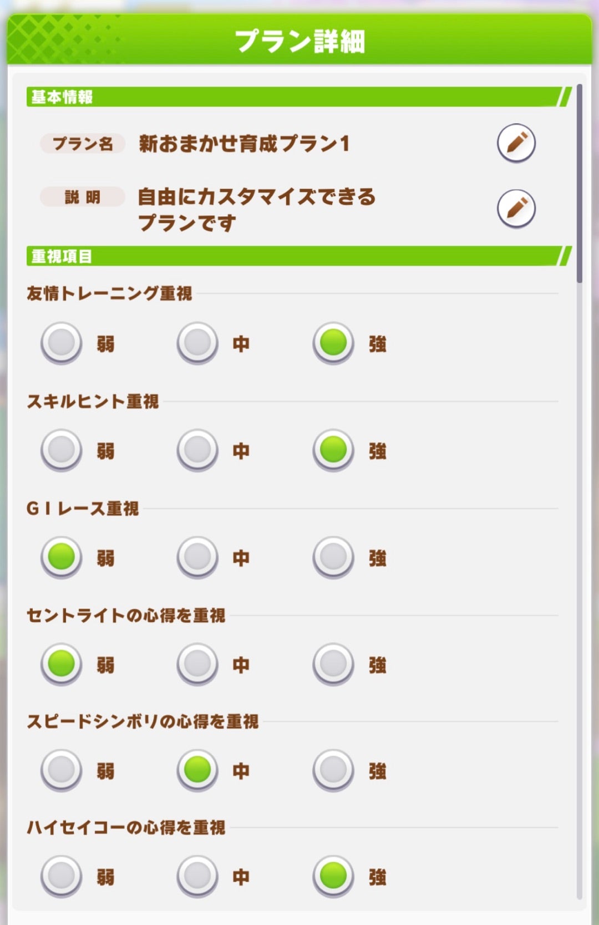The image size is (599, 925).
Task: Click the pencil icon to edit the 説明 description
Action: [516, 209]
